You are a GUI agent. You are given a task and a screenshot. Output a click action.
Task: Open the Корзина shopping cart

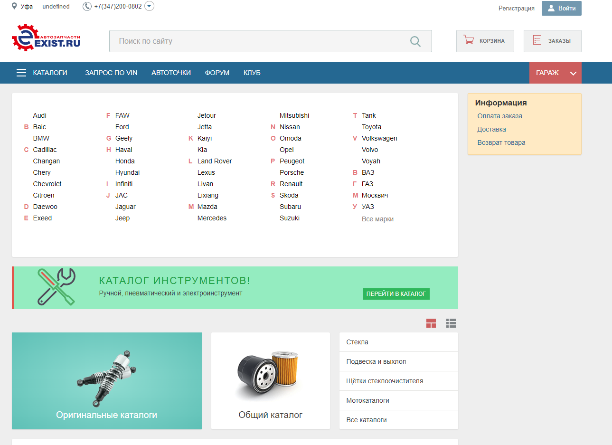485,41
